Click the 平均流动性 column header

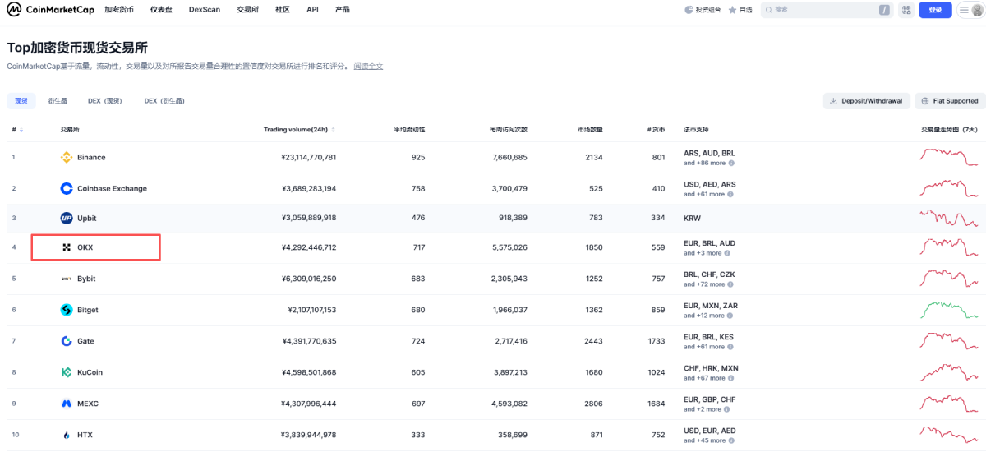409,130
